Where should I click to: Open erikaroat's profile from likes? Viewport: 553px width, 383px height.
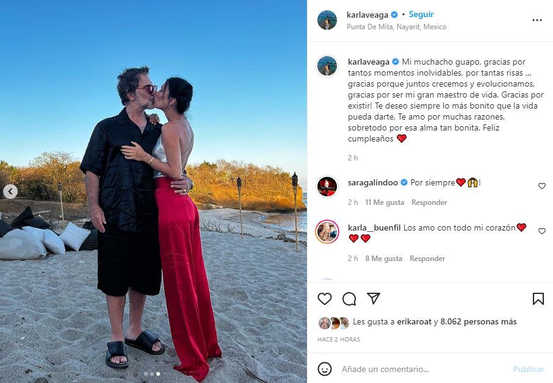click(x=414, y=321)
